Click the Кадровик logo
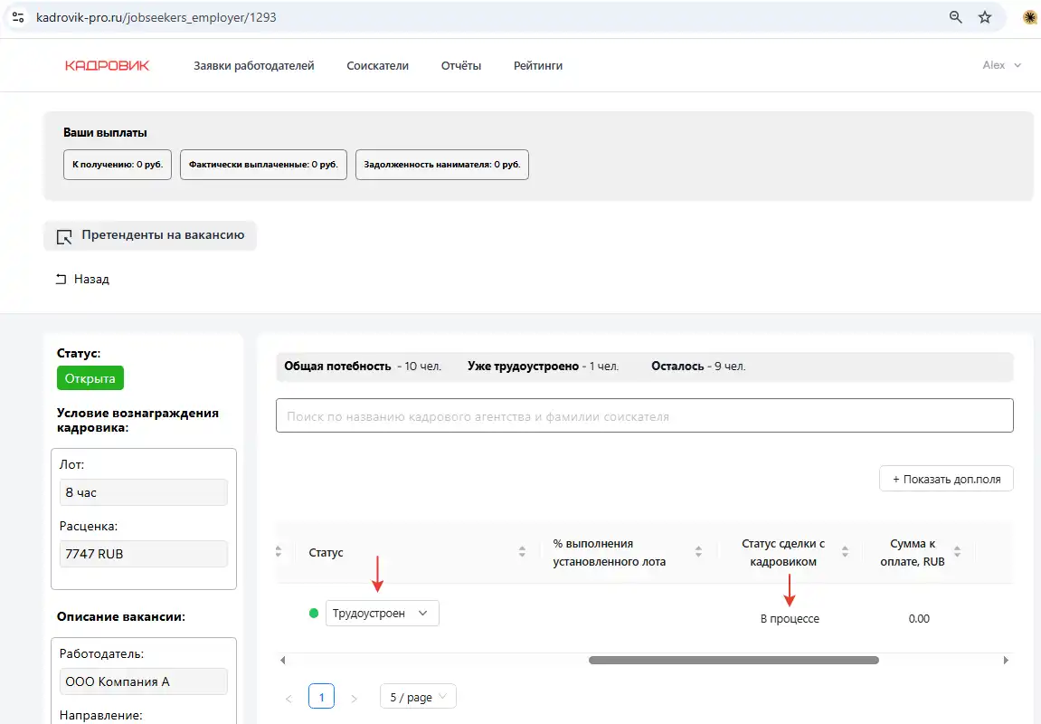This screenshot has width=1041, height=724. (x=107, y=65)
